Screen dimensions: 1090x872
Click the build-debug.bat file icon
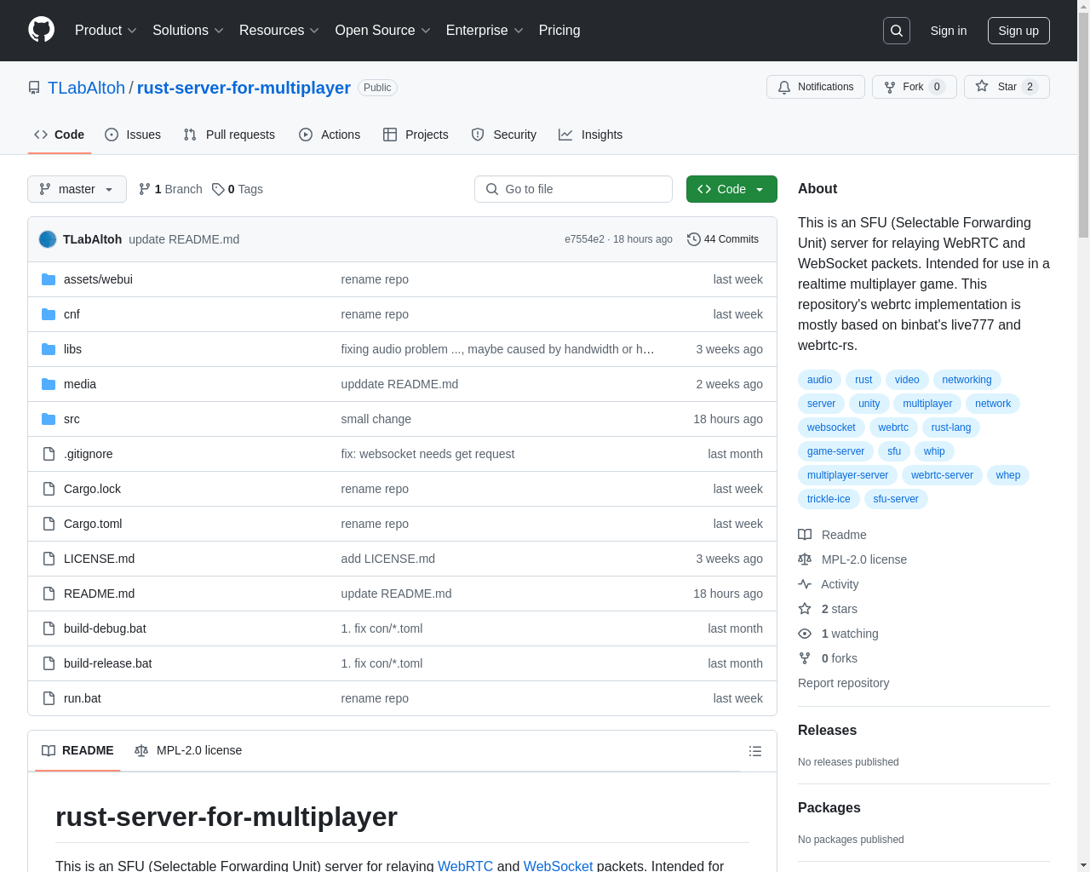pos(49,628)
